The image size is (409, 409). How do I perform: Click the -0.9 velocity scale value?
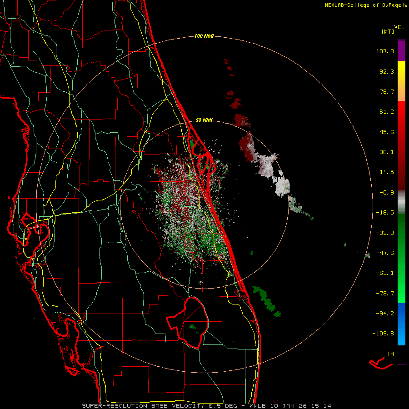[x=387, y=193]
